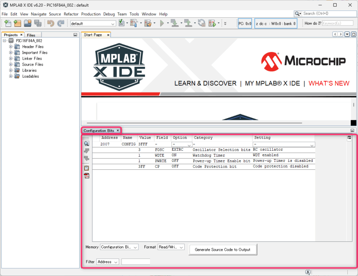Expand the Source Files tree node
The width and height of the screenshot is (358, 276).
click(x=11, y=64)
